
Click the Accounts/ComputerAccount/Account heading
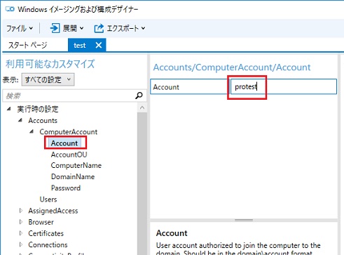pos(232,67)
